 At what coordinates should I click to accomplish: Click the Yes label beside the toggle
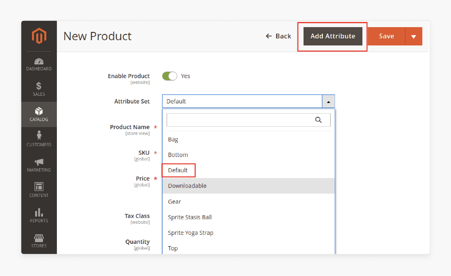[x=185, y=76]
